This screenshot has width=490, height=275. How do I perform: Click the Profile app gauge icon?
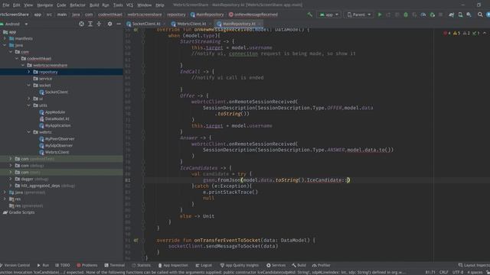tap(423, 15)
